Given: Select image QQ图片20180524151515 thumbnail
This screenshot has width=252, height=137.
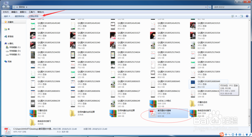Looking at the screenshot, I should click(193, 26).
